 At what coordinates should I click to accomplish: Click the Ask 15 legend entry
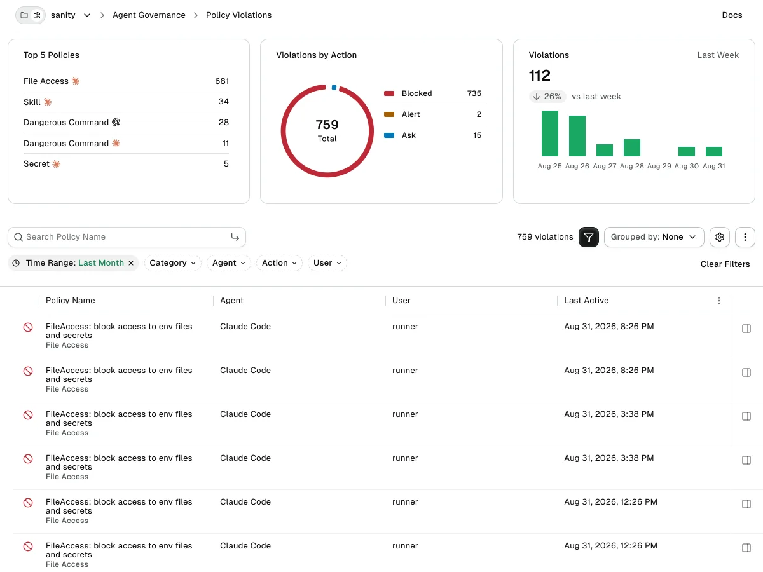pyautogui.click(x=436, y=135)
